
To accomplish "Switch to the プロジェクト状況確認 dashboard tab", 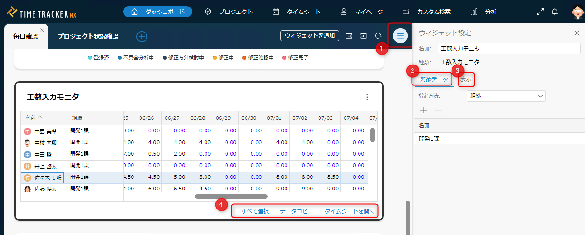I will tap(87, 36).
